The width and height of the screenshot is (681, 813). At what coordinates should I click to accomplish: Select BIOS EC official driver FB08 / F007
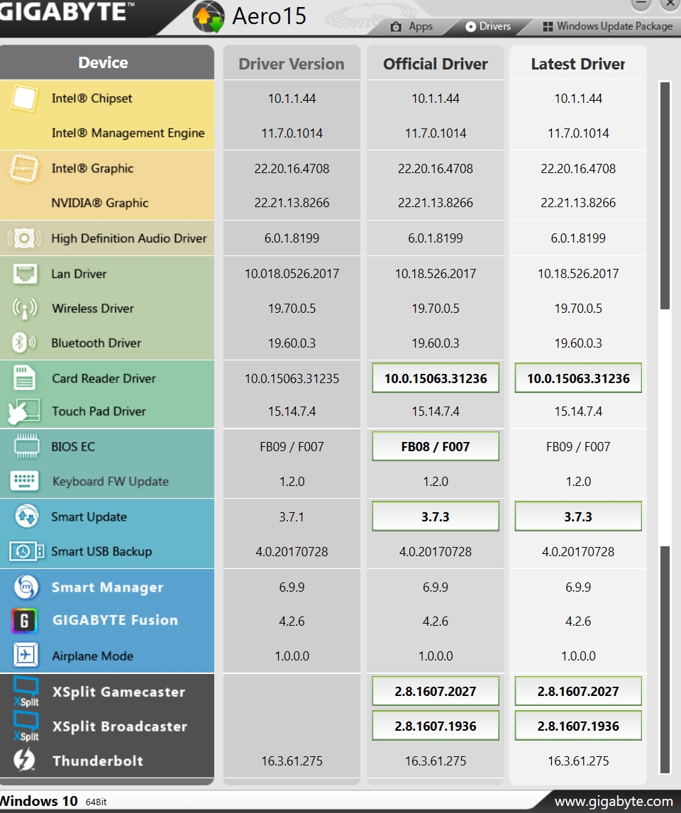[x=436, y=446]
